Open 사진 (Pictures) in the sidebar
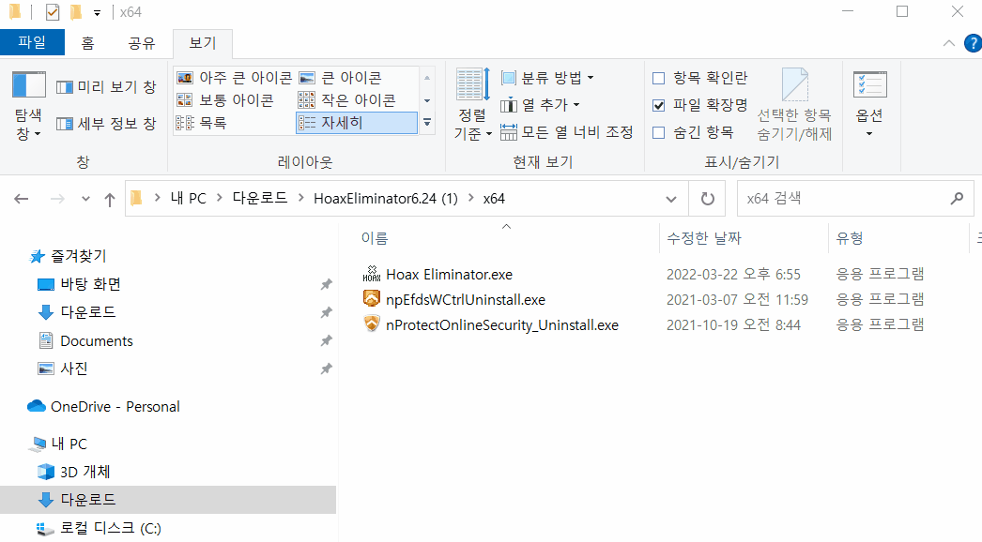The width and height of the screenshot is (982, 542). 74,369
